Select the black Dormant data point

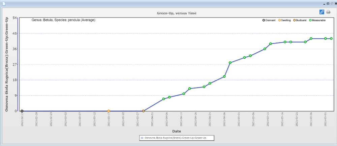pos(22,111)
